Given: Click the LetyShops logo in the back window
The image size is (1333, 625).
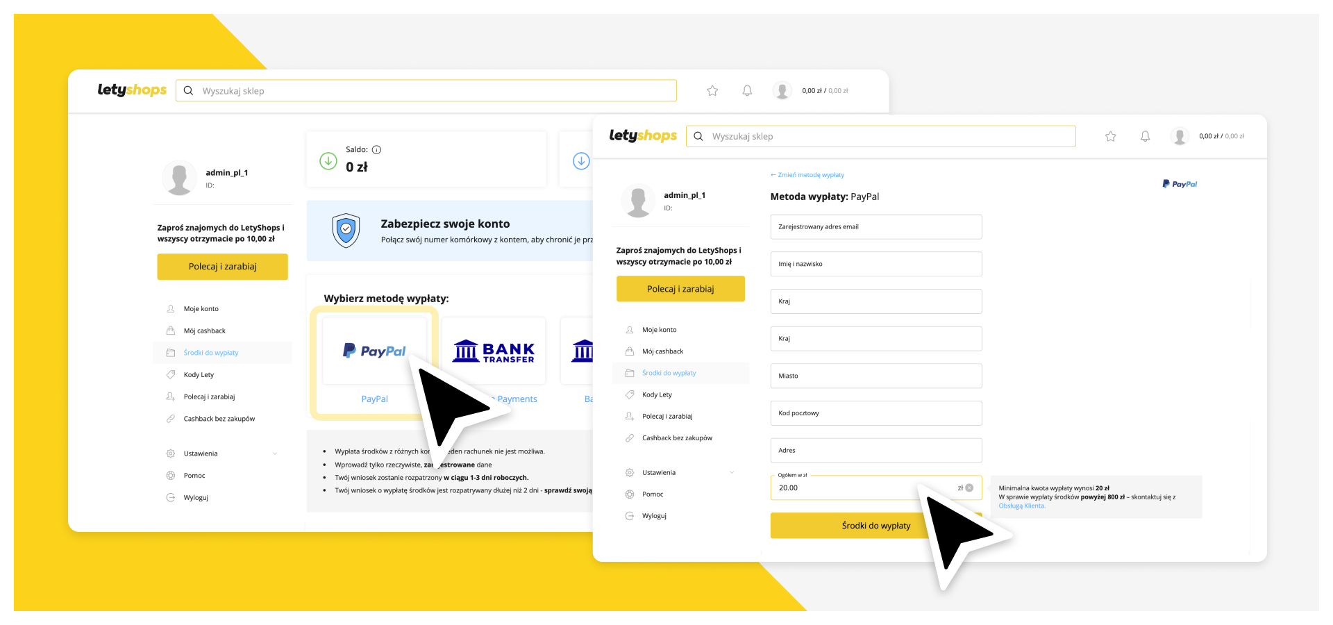Looking at the screenshot, I should click(132, 90).
